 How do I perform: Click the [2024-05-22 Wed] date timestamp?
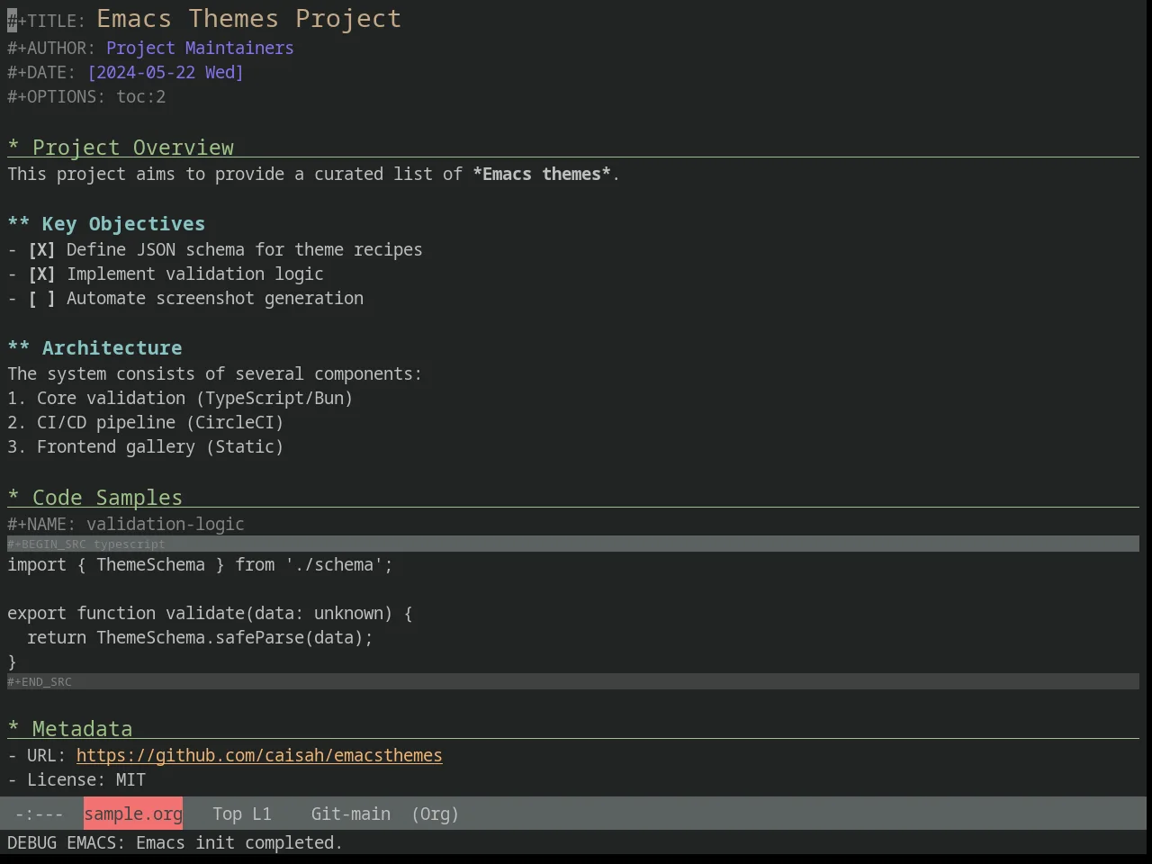click(x=166, y=73)
